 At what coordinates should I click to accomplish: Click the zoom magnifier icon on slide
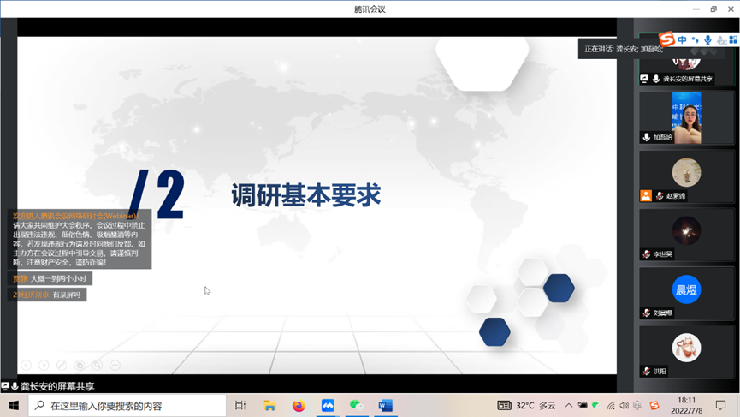tap(98, 366)
